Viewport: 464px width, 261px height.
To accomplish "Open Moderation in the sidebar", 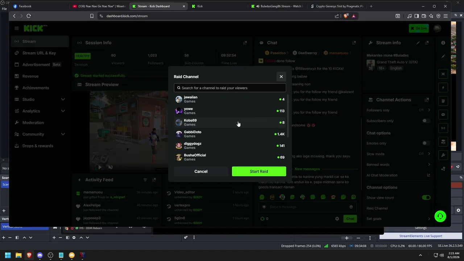I will pos(40,123).
